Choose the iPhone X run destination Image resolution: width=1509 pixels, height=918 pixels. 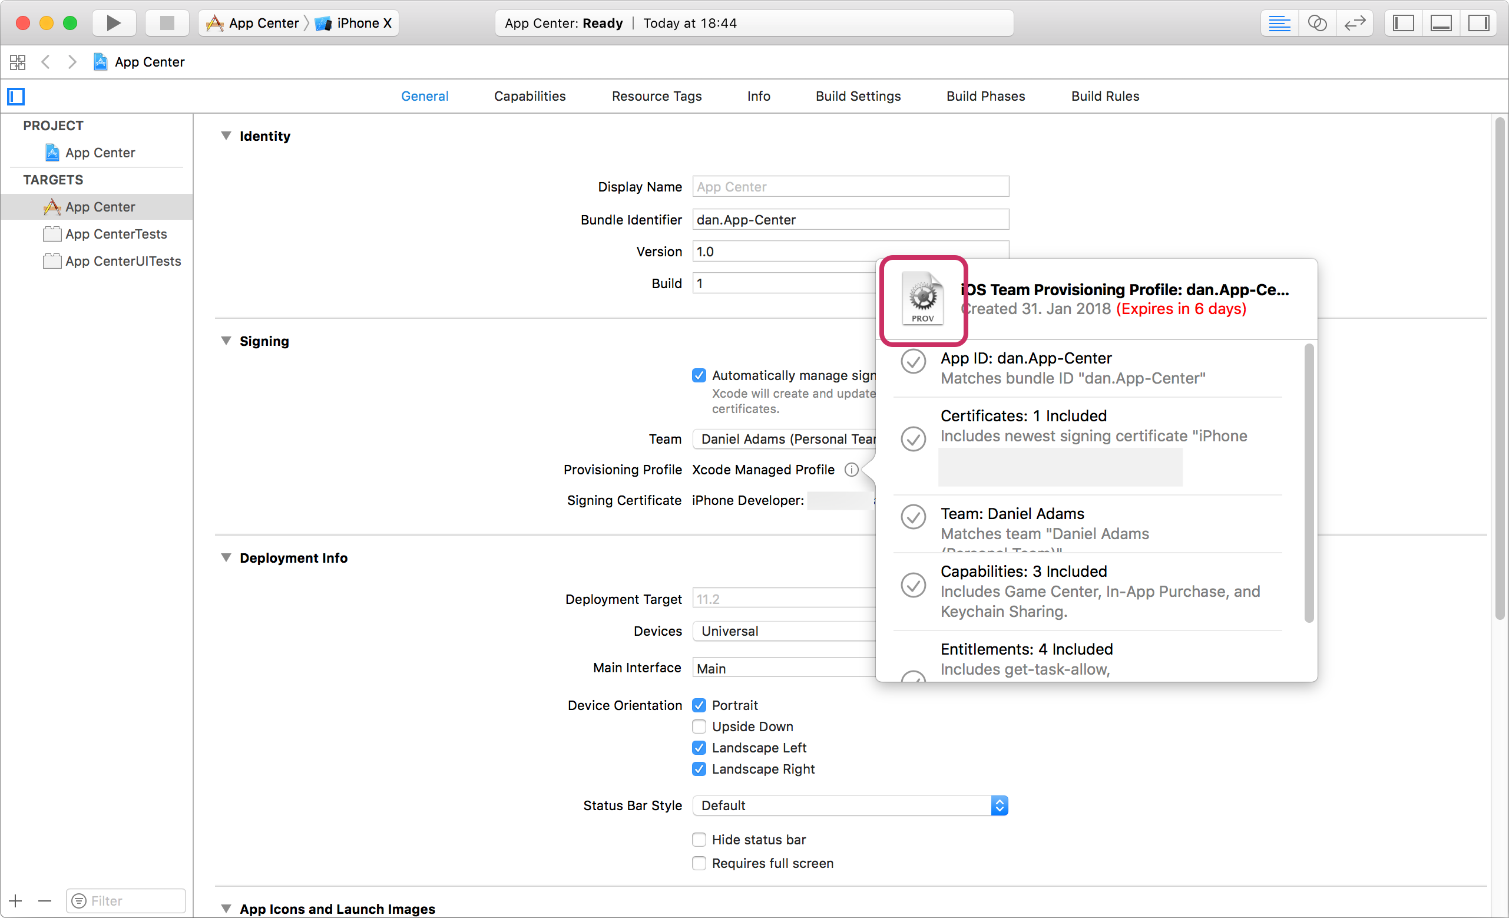point(353,24)
